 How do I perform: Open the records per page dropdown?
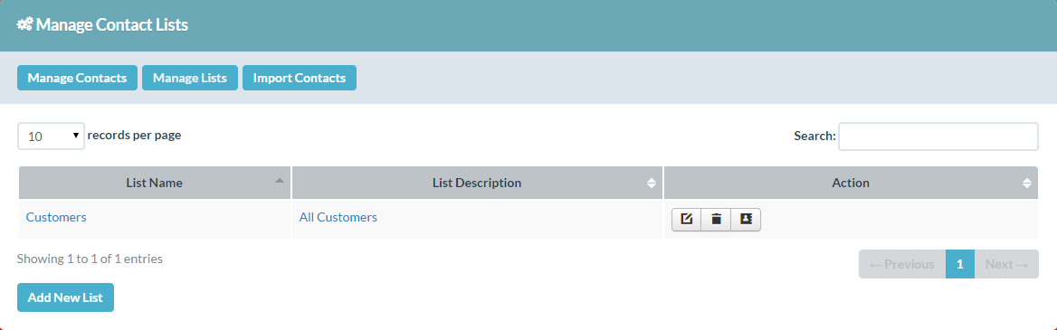click(52, 136)
